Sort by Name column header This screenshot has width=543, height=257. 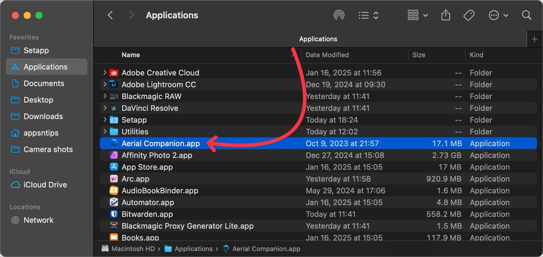click(x=131, y=55)
